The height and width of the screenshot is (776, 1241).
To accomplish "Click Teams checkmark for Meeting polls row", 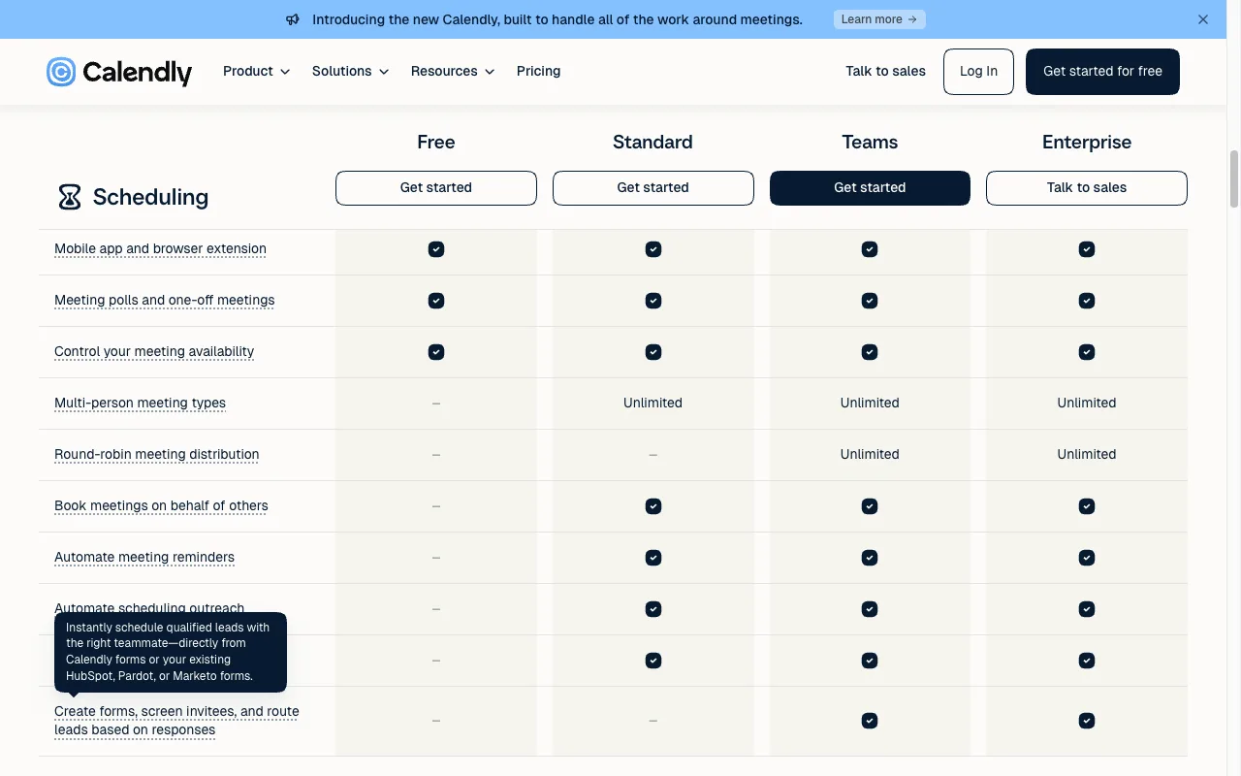I will (870, 301).
